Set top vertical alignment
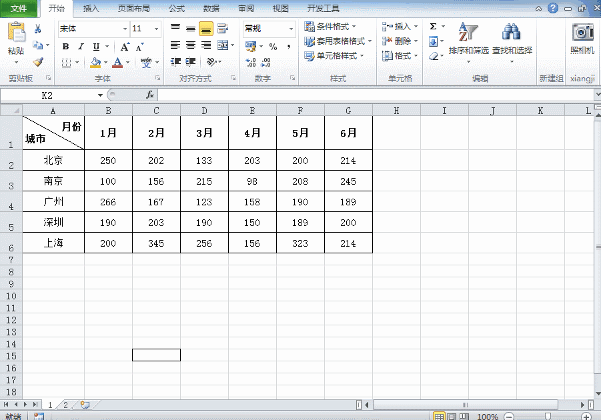 click(x=175, y=28)
